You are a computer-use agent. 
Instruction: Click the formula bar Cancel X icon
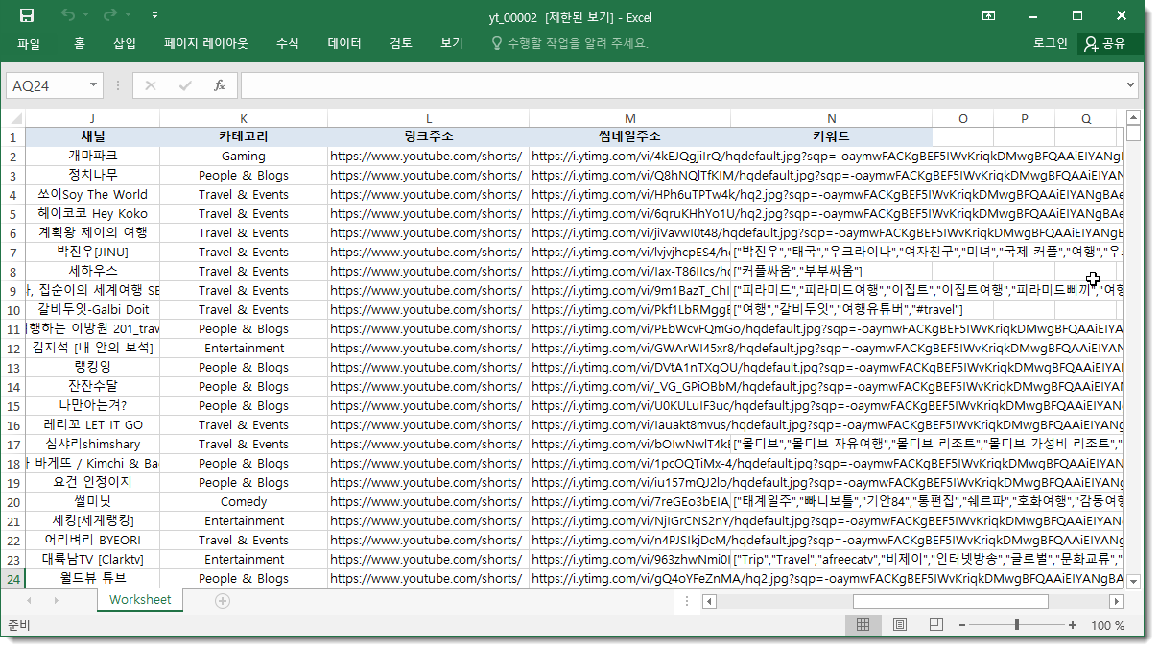150,85
